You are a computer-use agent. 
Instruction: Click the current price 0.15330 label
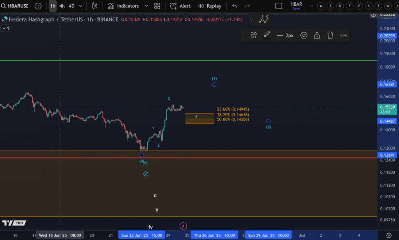(387, 109)
